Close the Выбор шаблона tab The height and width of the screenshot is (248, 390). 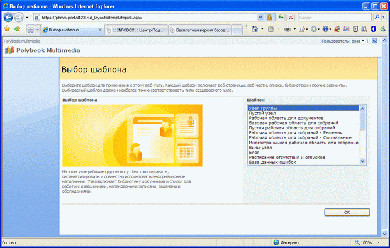pyautogui.click(x=100, y=30)
